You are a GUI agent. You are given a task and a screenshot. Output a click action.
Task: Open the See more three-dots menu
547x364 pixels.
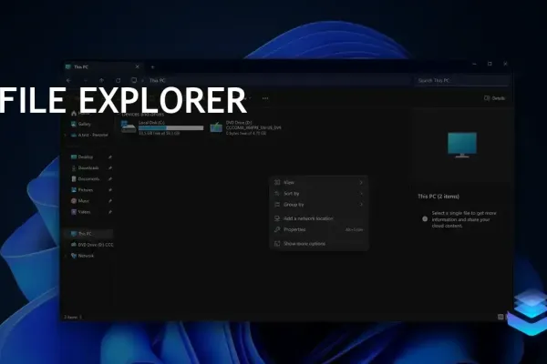tap(265, 98)
